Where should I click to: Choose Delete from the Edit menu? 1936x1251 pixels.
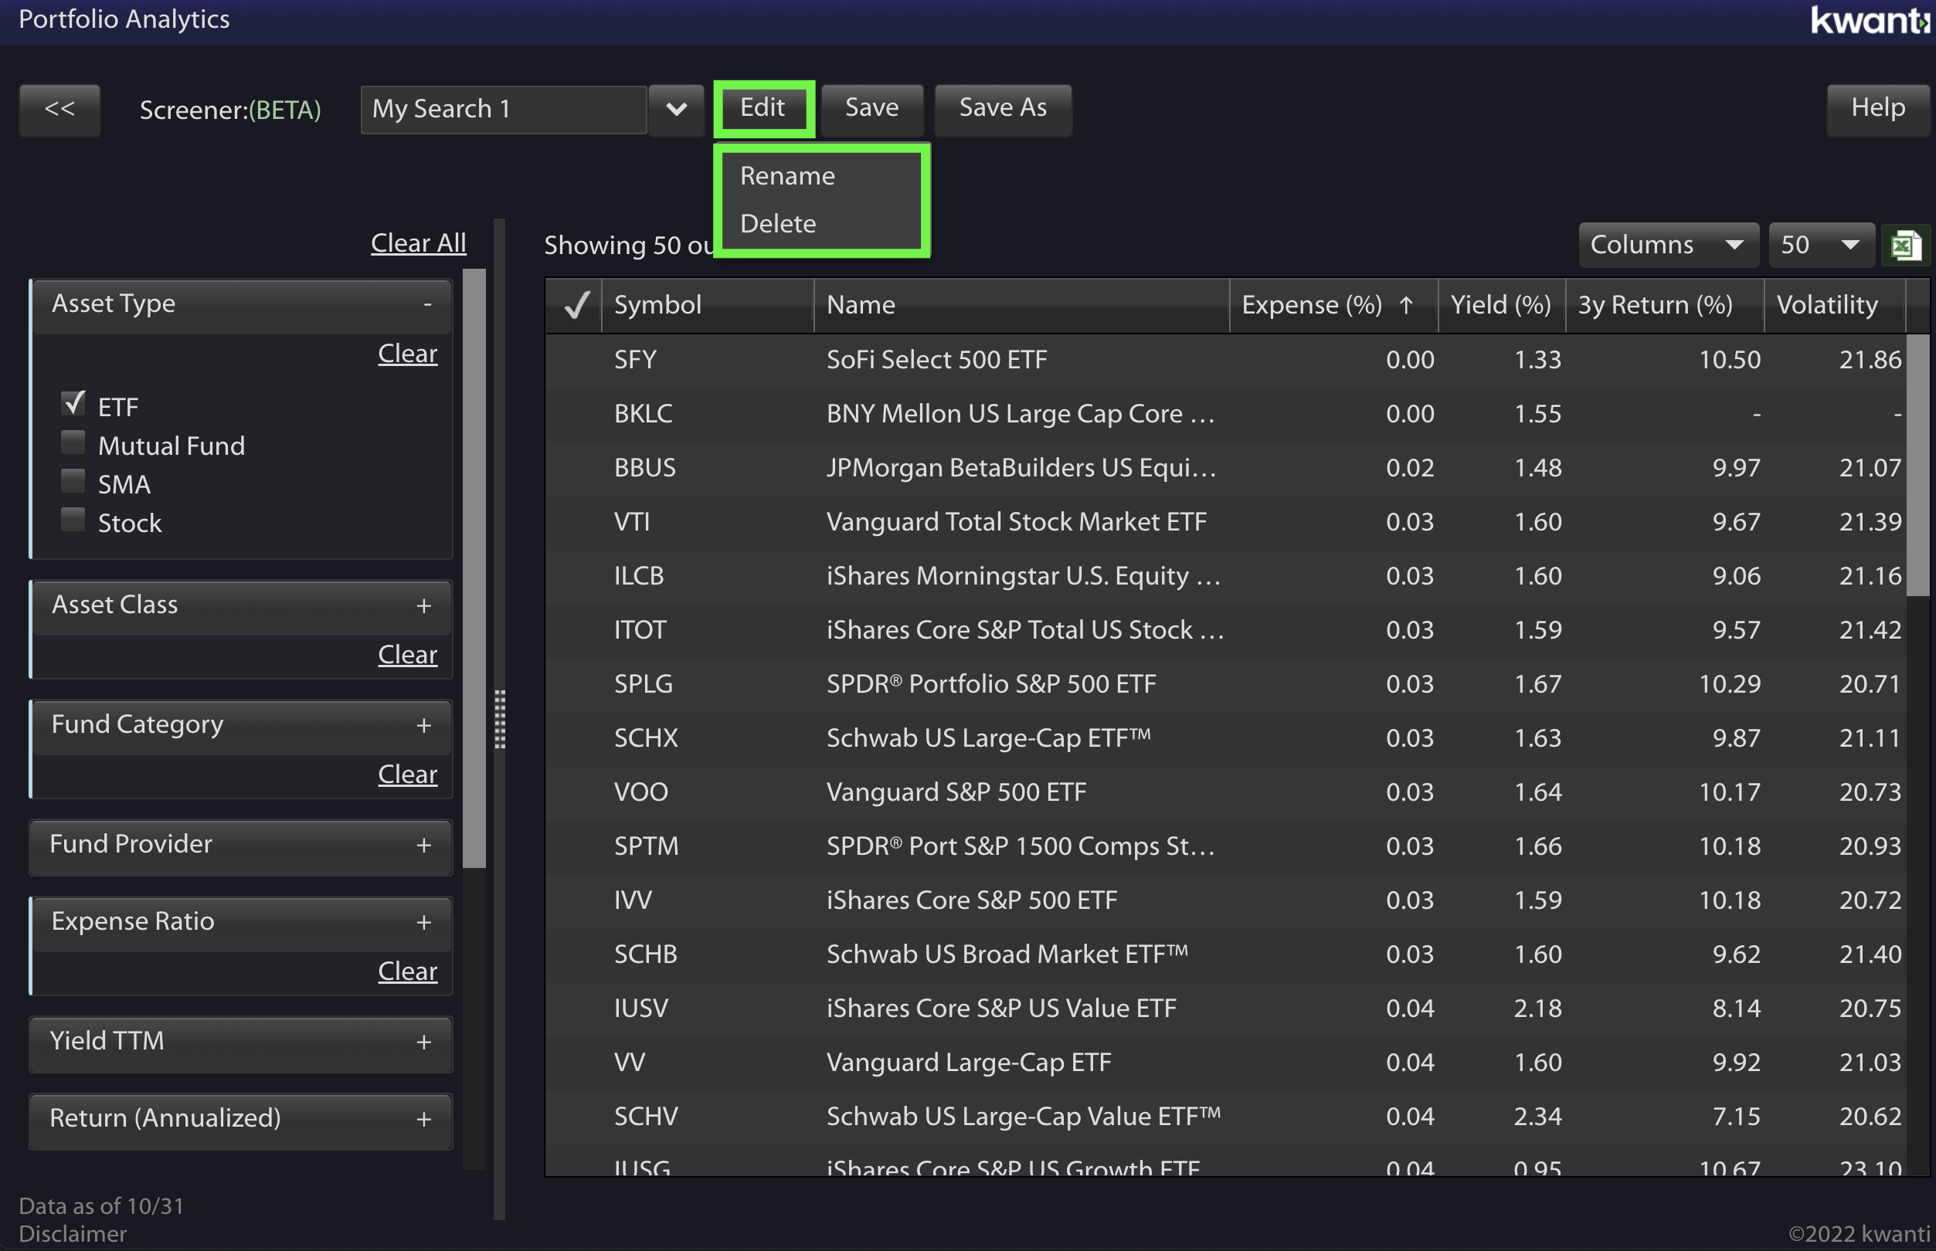click(777, 223)
